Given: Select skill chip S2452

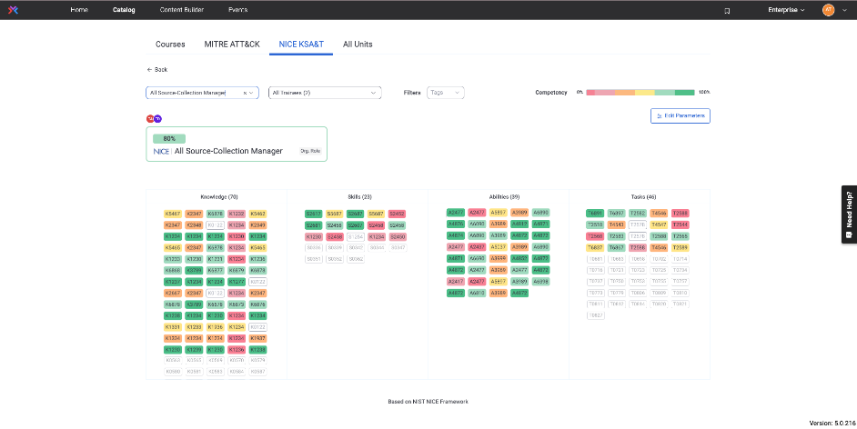Looking at the screenshot, I should pos(398,214).
